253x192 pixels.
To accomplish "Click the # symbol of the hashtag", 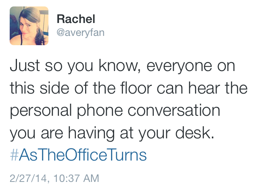I will pyautogui.click(x=14, y=155).
